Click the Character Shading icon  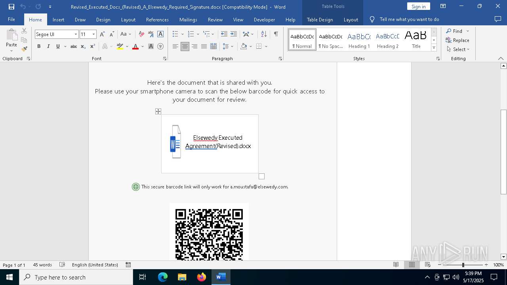coord(151,47)
